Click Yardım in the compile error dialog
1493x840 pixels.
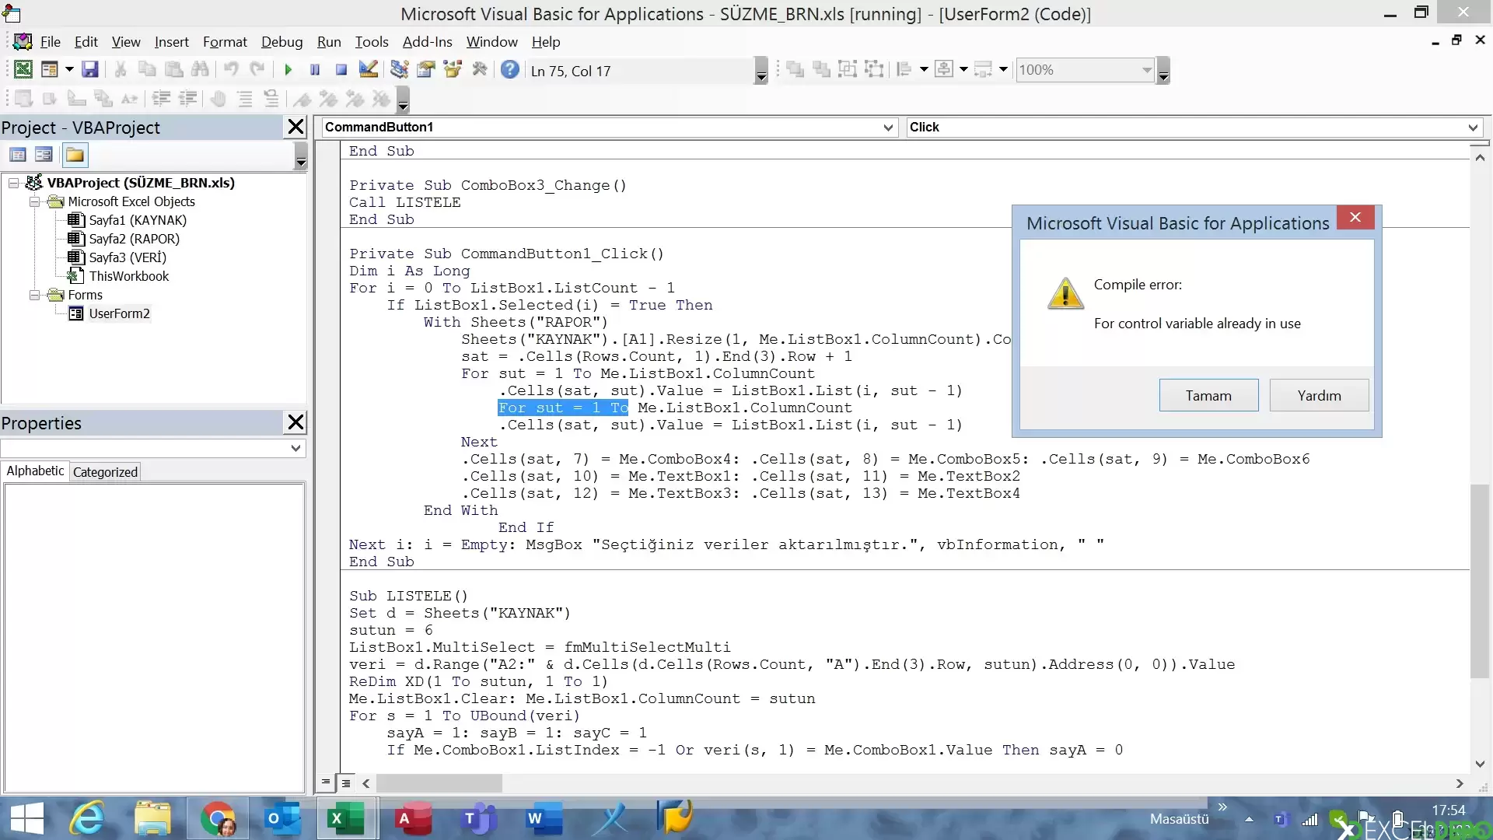(x=1319, y=395)
